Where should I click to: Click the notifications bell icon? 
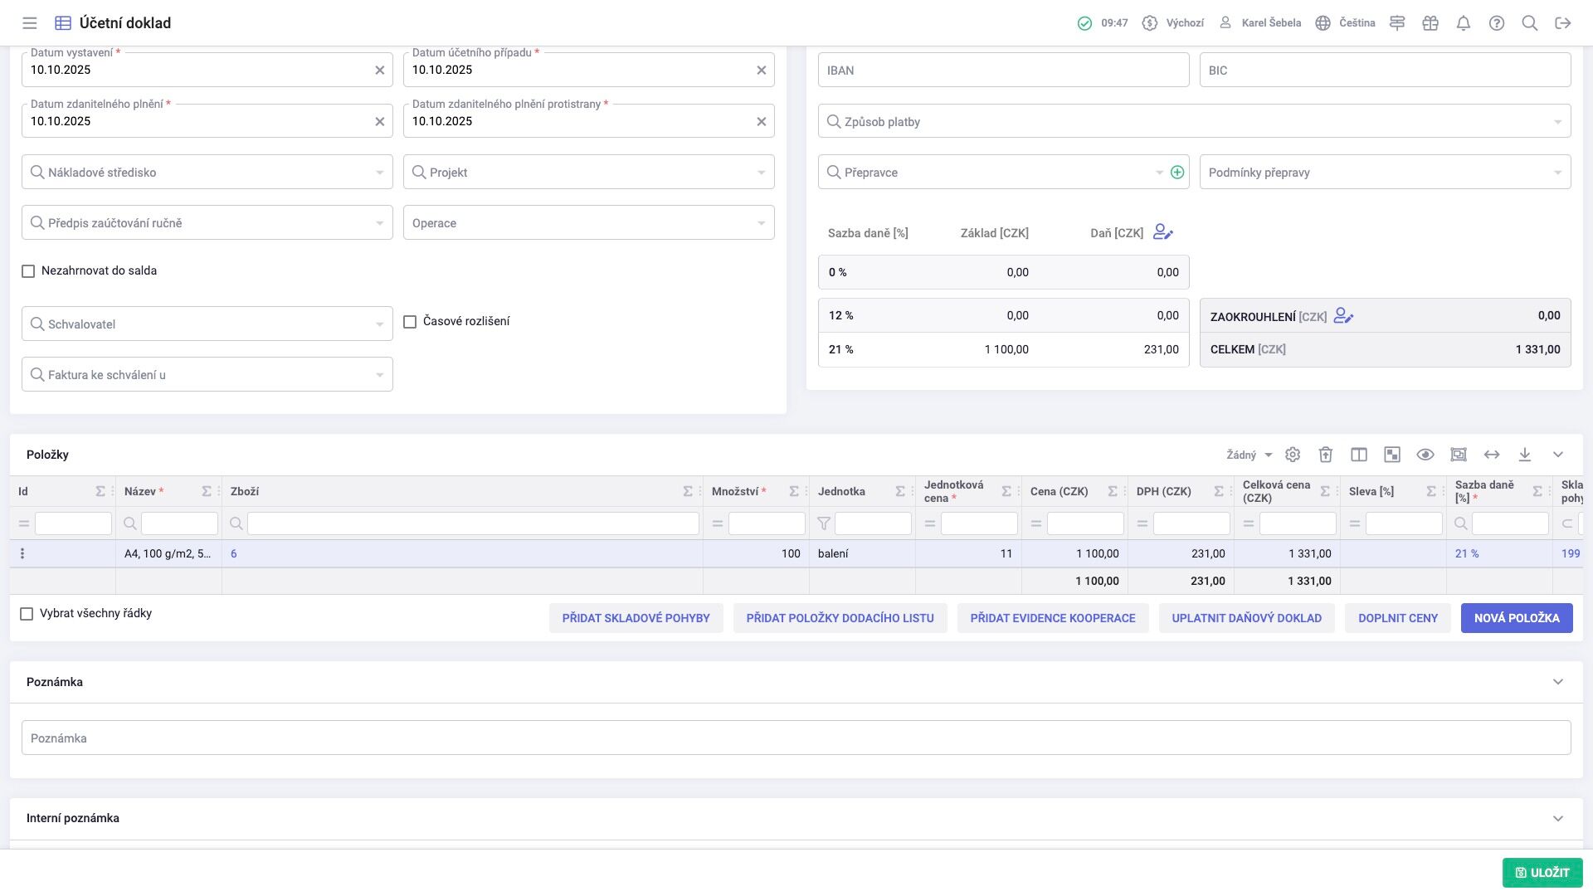click(x=1464, y=23)
